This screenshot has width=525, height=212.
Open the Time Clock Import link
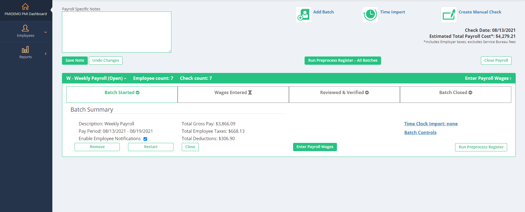point(430,124)
